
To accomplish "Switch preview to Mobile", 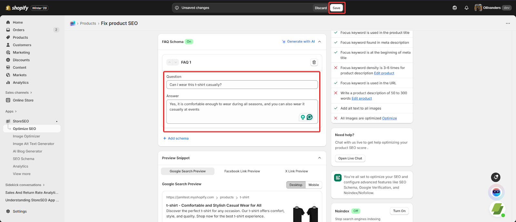I will (x=313, y=185).
